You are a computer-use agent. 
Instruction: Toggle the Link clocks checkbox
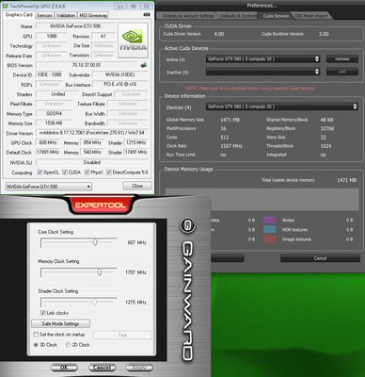coord(43,313)
